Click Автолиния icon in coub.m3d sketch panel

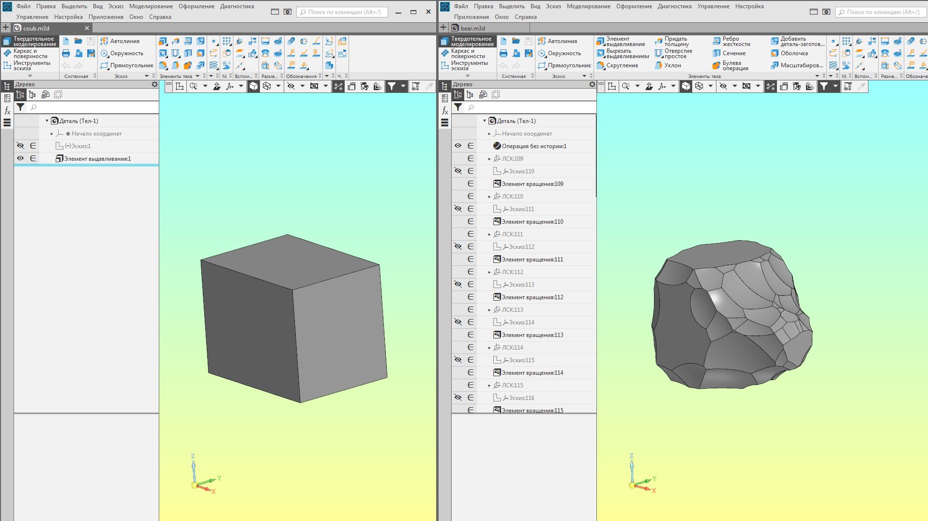pyautogui.click(x=104, y=41)
